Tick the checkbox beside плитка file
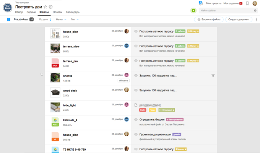 click(42, 74)
